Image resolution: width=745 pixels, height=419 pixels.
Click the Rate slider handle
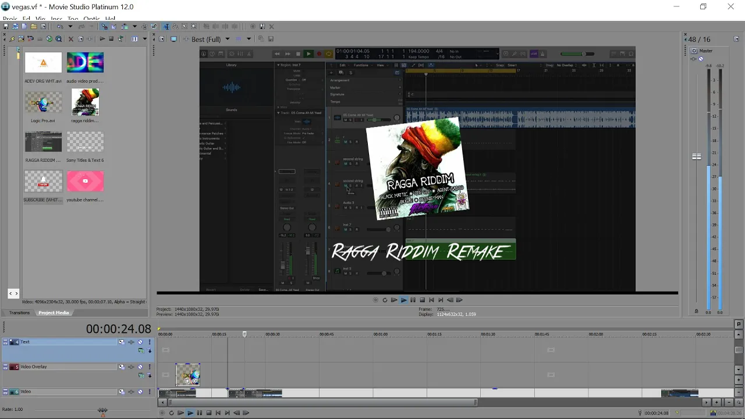tap(103, 411)
